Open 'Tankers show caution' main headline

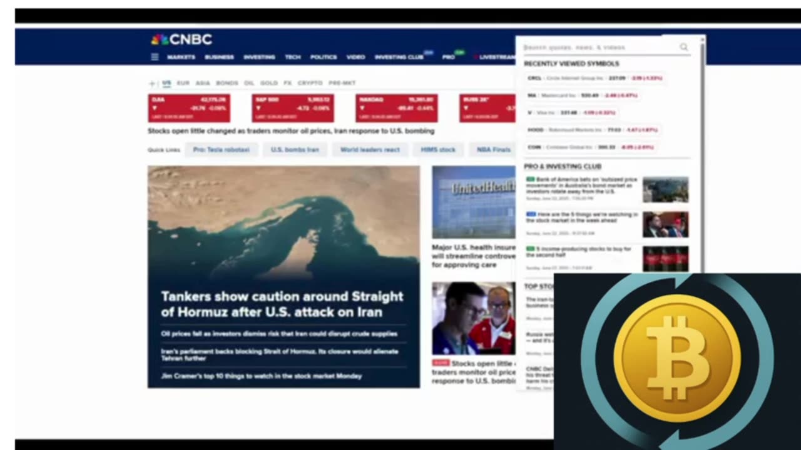(282, 304)
